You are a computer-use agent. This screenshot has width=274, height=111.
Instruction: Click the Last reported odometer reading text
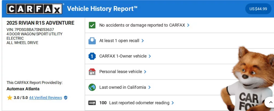pyautogui.click(x=139, y=103)
